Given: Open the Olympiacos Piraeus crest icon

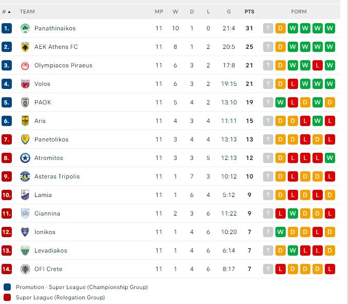Looking at the screenshot, I should [x=25, y=65].
